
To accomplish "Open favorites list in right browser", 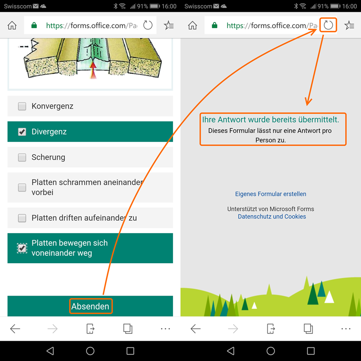I will pos(349,25).
